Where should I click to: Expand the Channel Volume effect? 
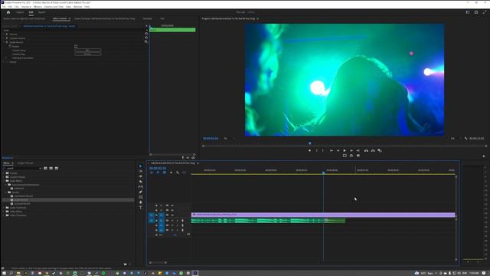coord(3,38)
